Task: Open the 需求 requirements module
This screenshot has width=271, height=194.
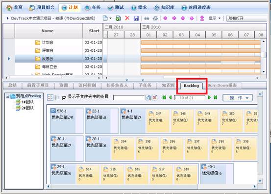Action: (x=139, y=8)
